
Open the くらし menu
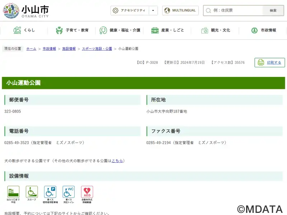coord(24,30)
